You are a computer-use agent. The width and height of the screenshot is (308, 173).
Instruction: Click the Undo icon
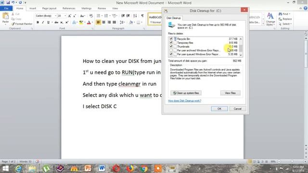[x=13, y=2]
